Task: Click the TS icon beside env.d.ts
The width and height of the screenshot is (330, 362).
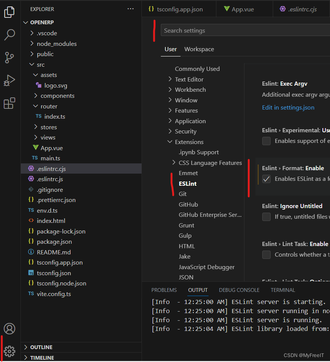Action: point(31,210)
